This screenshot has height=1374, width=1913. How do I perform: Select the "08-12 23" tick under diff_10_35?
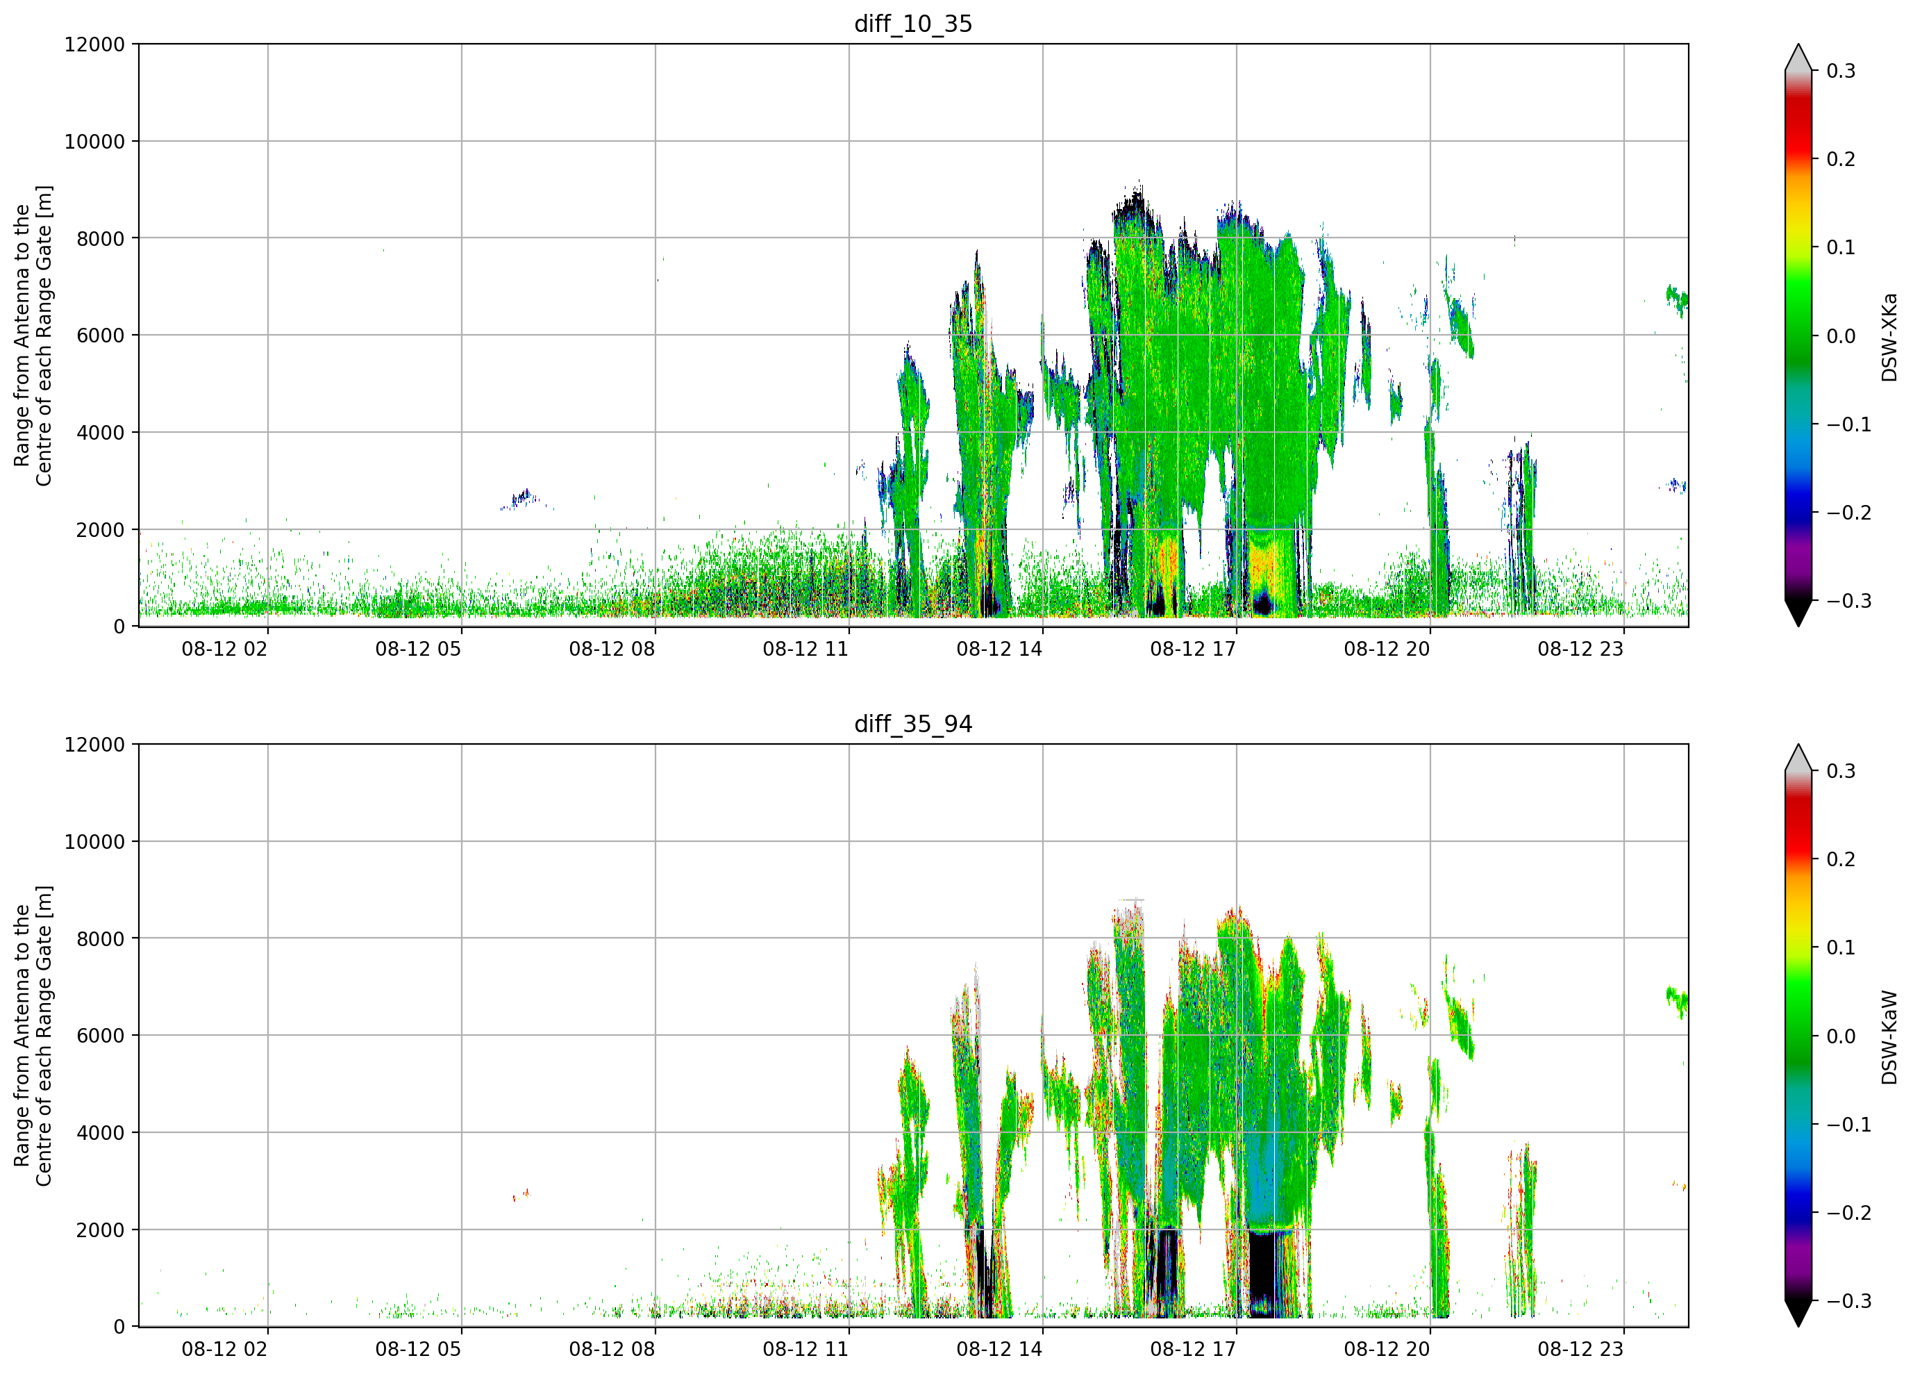[x=1580, y=649]
